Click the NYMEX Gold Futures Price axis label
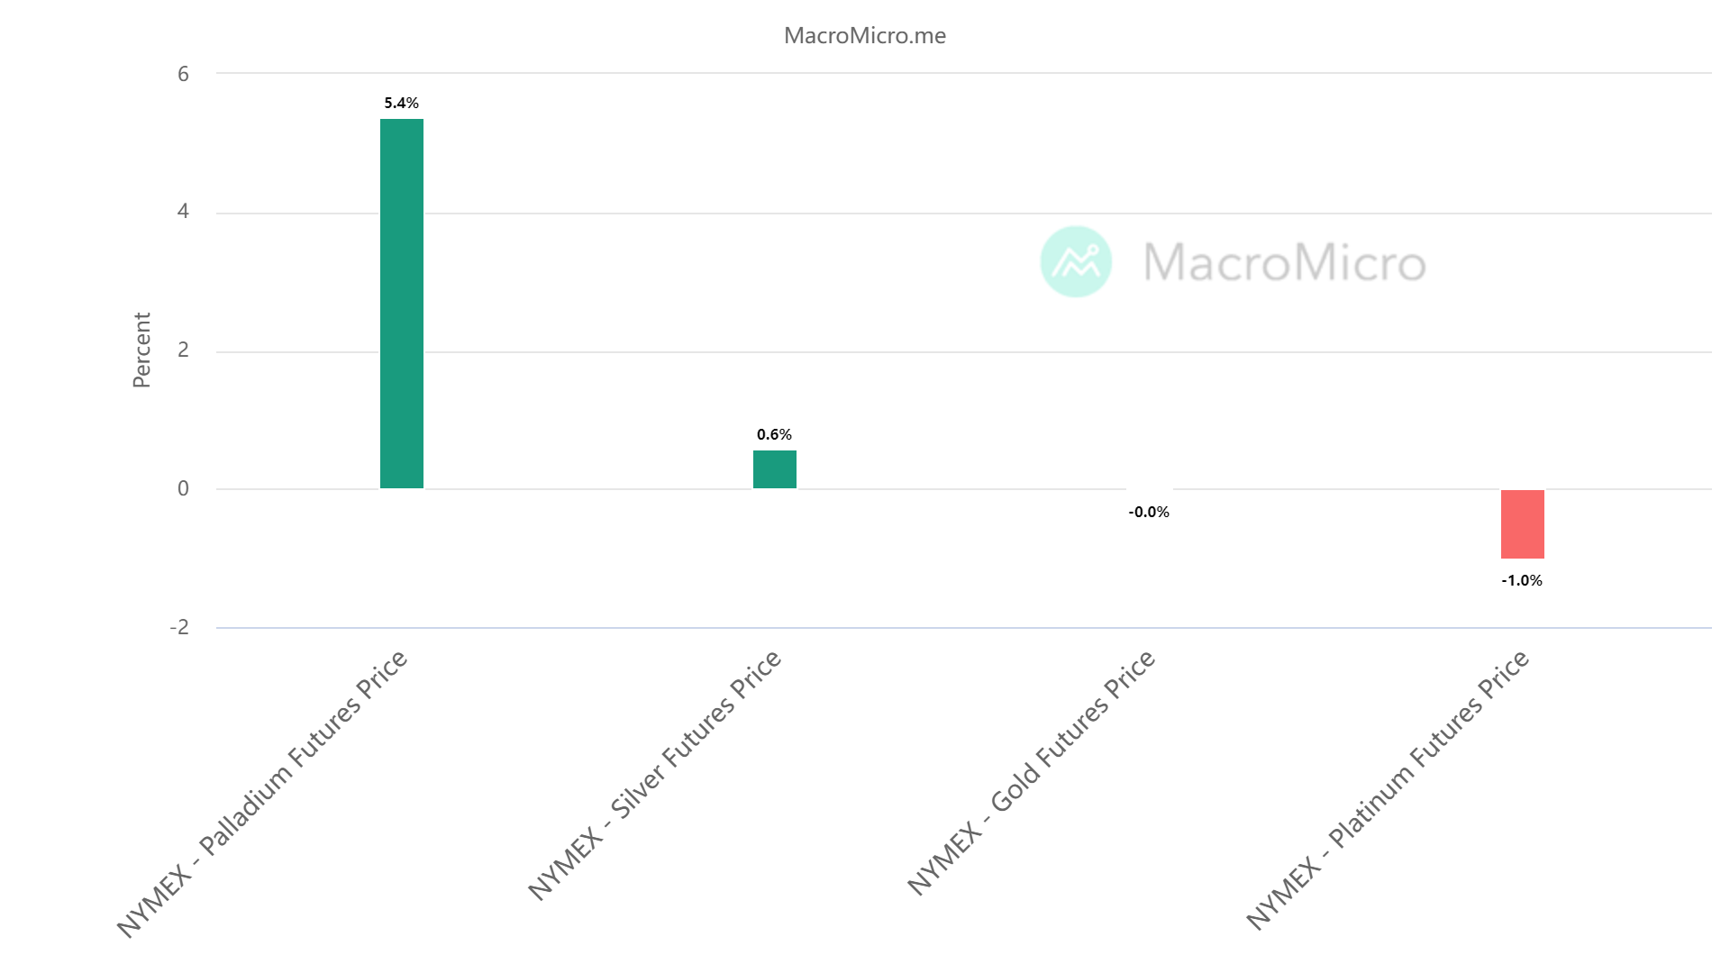1730x973 pixels. [x=1032, y=772]
